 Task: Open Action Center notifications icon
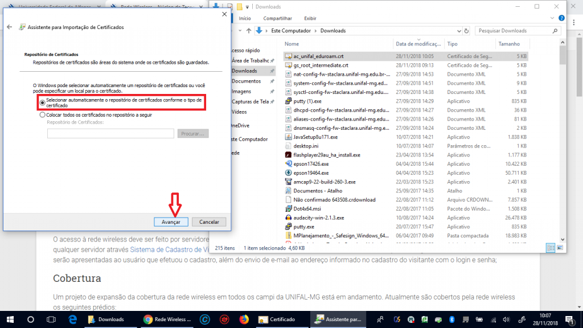569,319
